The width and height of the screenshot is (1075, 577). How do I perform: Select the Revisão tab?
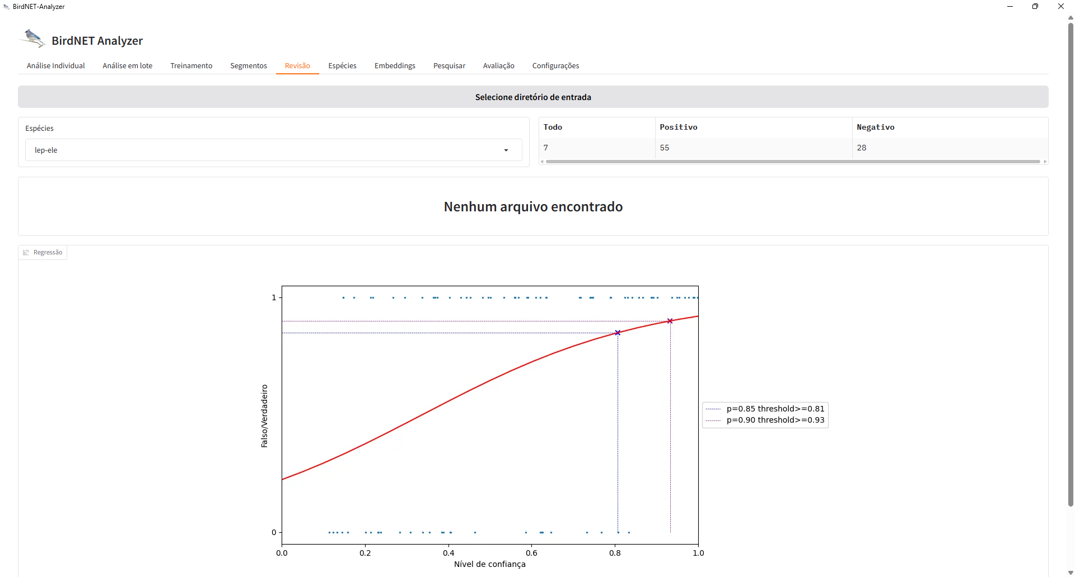pos(297,65)
